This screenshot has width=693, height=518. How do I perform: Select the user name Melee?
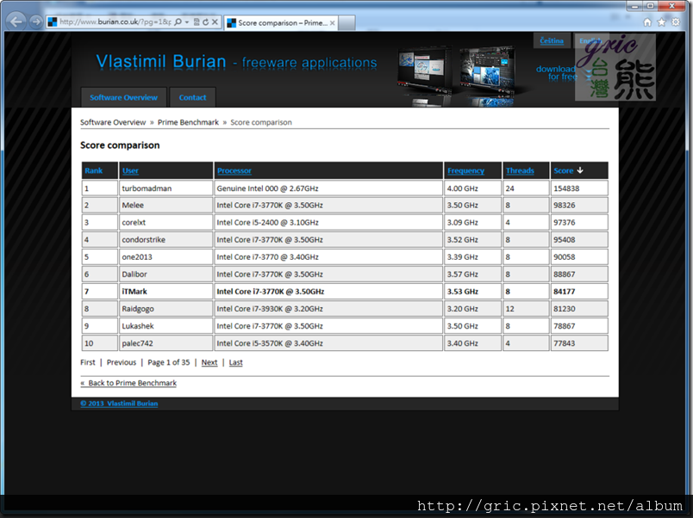tap(133, 205)
